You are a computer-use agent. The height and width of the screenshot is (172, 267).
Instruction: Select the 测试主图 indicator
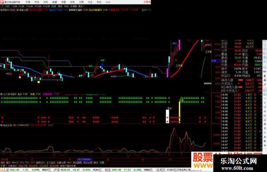[88, 163]
